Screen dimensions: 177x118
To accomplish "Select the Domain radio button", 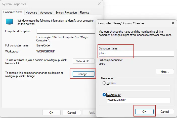I will (104, 83).
